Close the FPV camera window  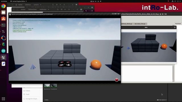click(x=175, y=27)
